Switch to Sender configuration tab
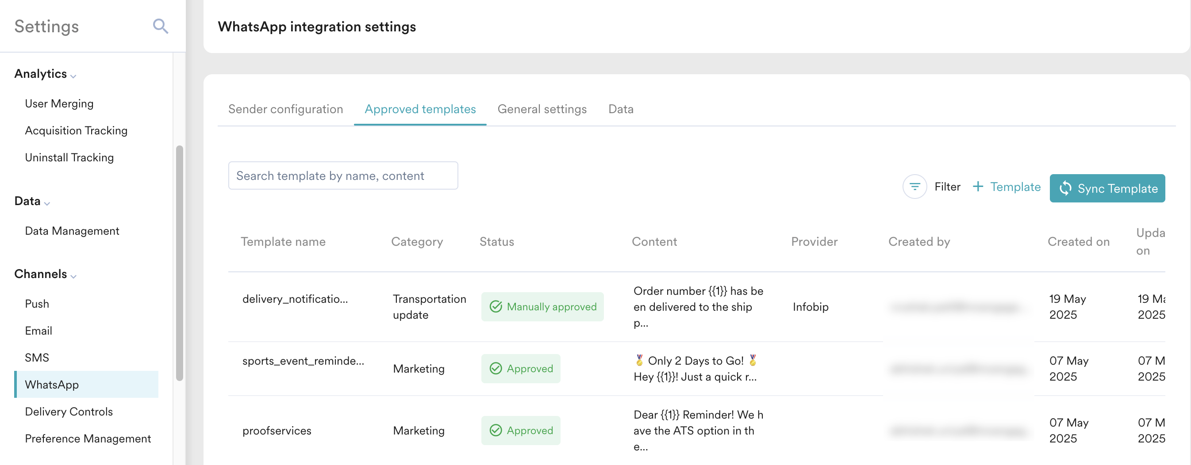This screenshot has width=1191, height=465. (285, 109)
